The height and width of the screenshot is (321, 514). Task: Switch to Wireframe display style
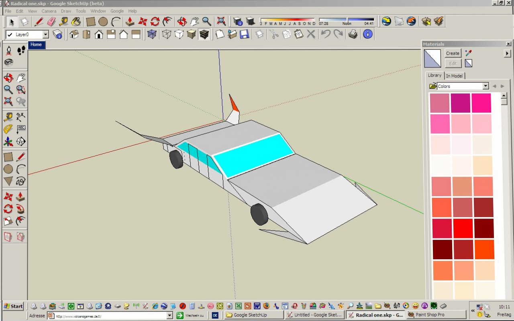167,35
